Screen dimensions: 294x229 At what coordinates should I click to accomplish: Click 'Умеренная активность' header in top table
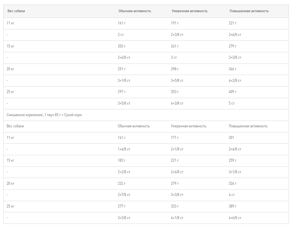pos(189,11)
